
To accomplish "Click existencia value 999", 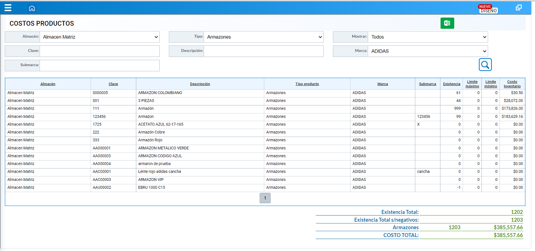I will tap(457, 108).
